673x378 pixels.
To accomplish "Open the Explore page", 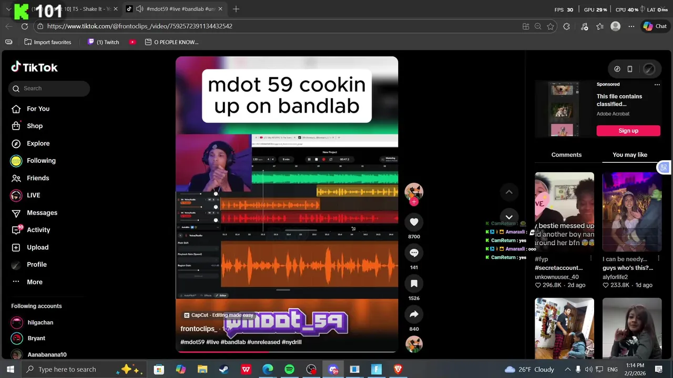I will tap(30, 143).
